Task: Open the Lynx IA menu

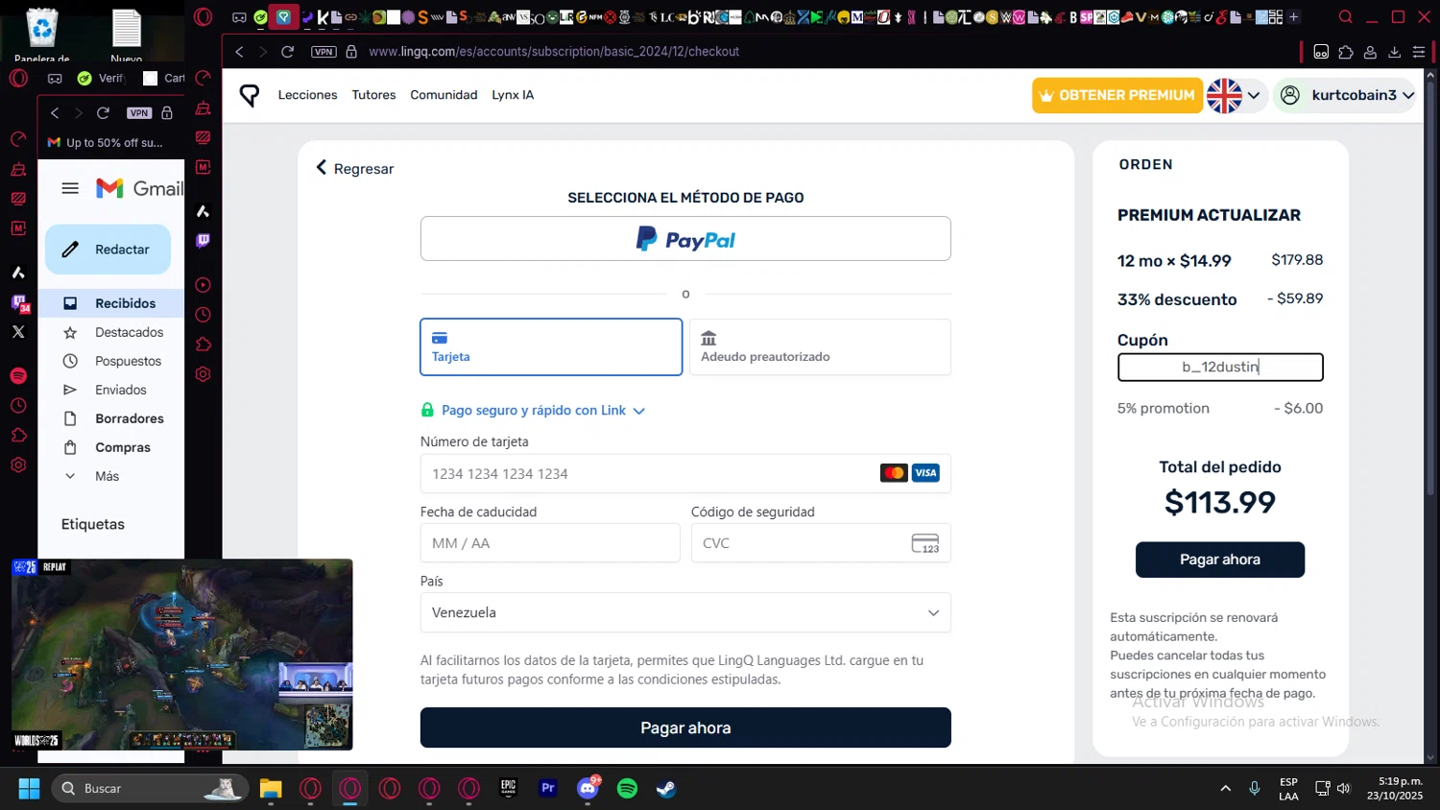Action: point(513,95)
